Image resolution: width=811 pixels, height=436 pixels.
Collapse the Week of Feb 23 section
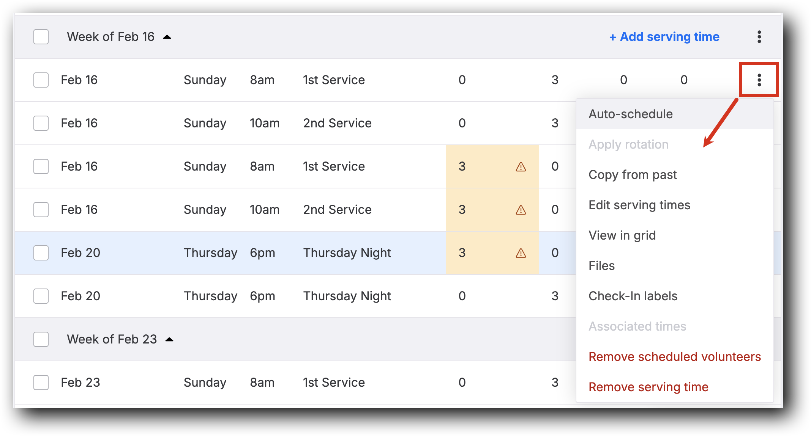(x=170, y=339)
